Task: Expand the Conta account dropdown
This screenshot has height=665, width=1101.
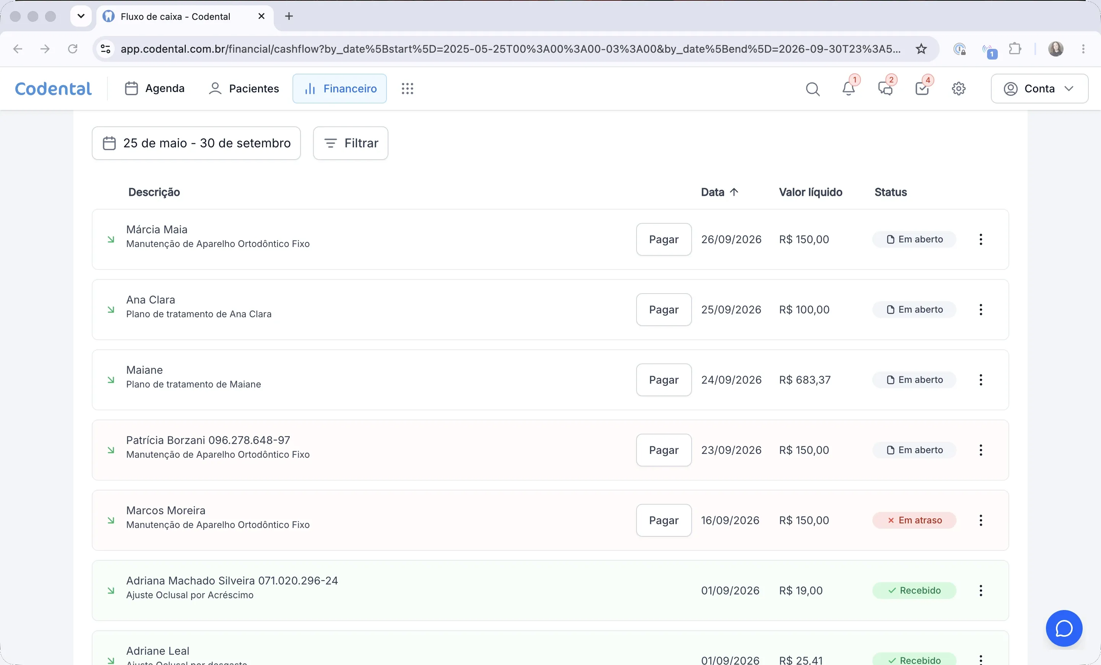Action: (x=1039, y=88)
